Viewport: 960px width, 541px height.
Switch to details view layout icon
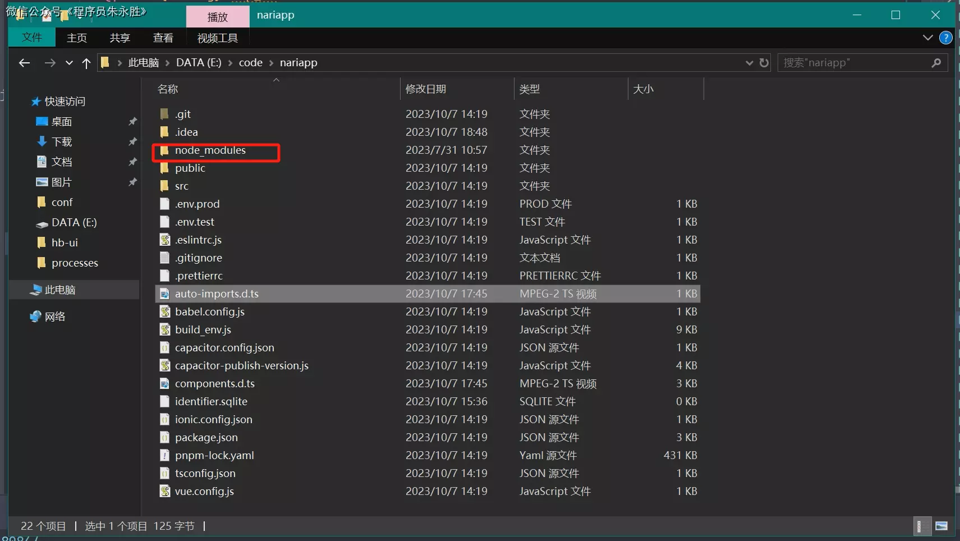coord(919,526)
